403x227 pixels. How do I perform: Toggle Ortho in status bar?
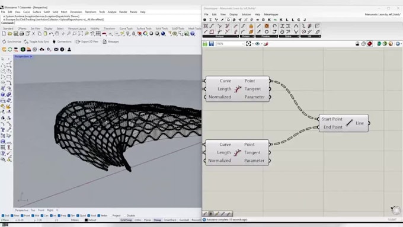137,220
